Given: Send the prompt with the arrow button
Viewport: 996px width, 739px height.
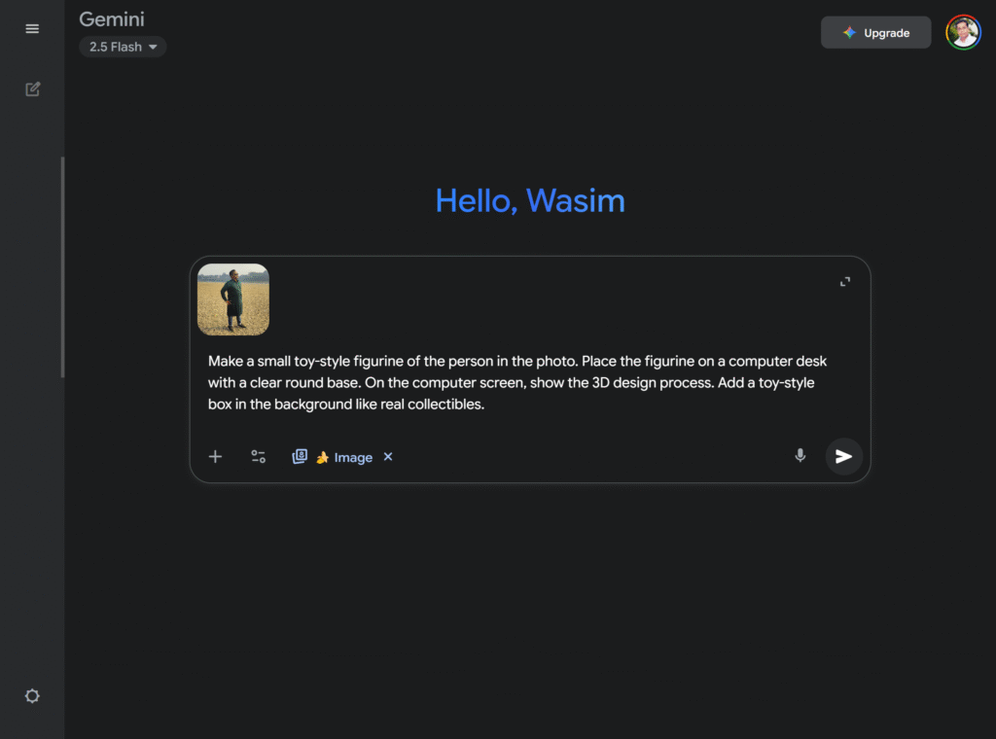Looking at the screenshot, I should point(843,456).
